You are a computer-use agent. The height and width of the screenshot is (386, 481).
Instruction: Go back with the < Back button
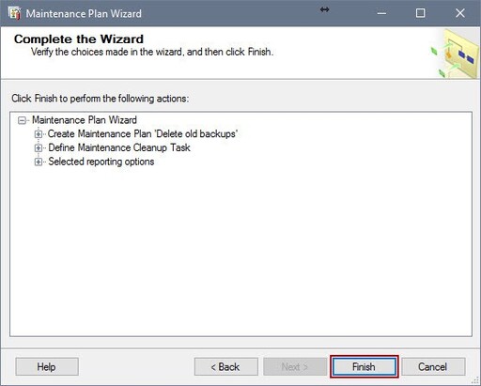226,366
